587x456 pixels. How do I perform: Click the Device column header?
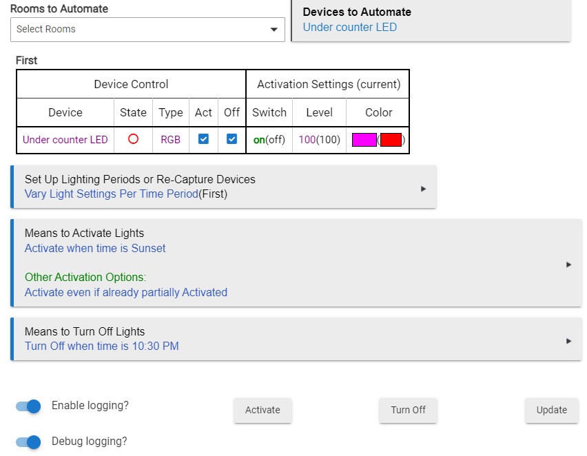[65, 112]
